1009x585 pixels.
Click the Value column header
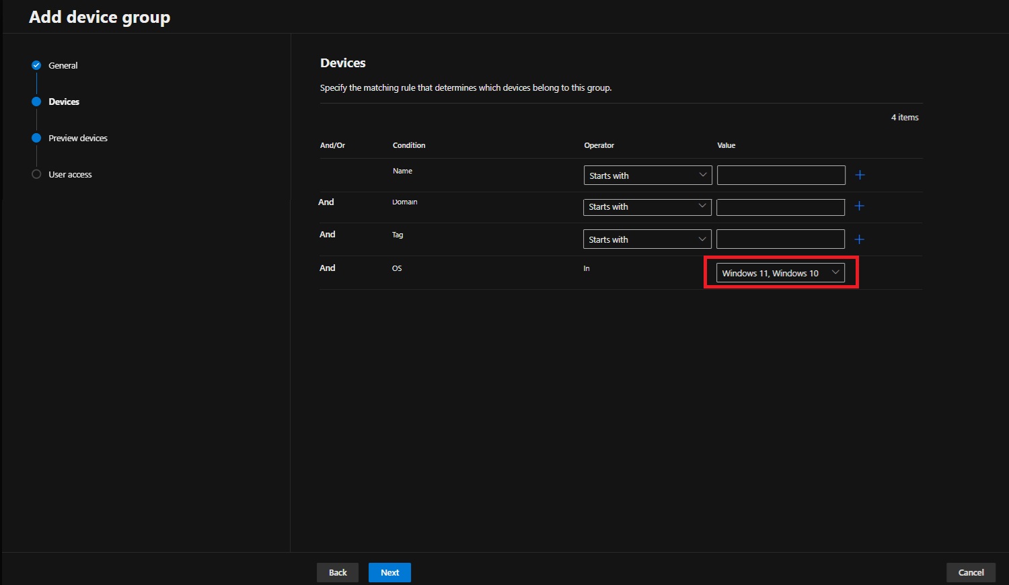[x=726, y=145]
